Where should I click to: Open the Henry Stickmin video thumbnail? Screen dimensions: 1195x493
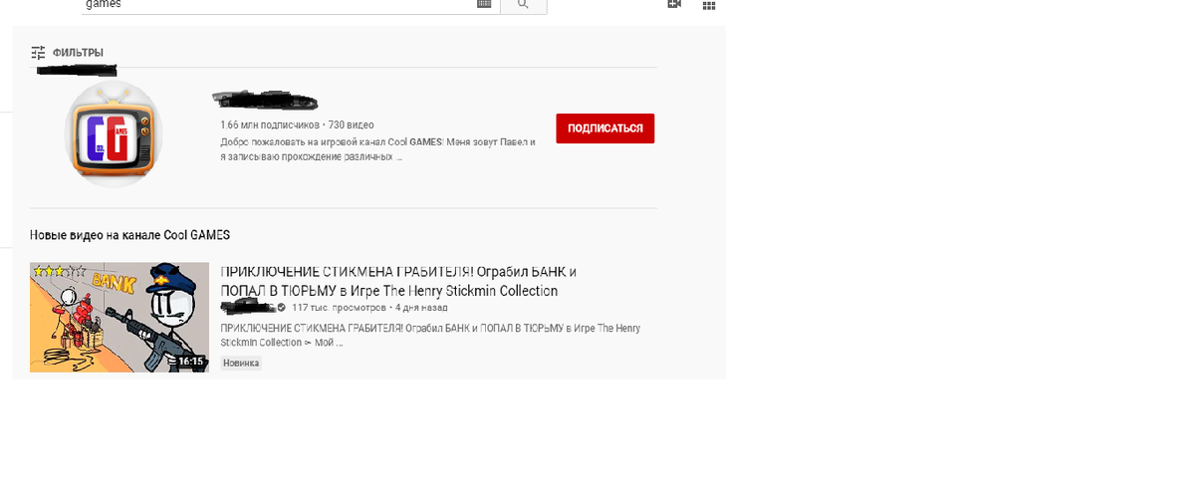119,318
